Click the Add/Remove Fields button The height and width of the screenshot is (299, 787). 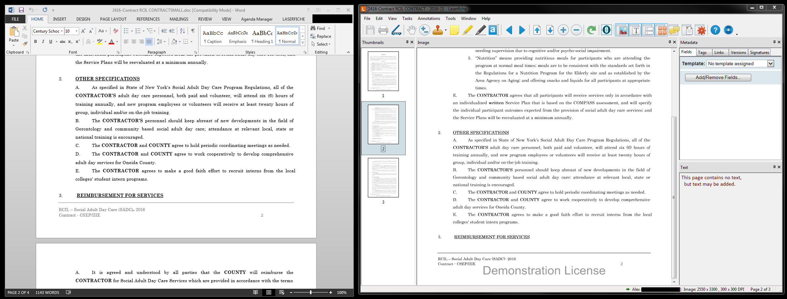pos(718,78)
